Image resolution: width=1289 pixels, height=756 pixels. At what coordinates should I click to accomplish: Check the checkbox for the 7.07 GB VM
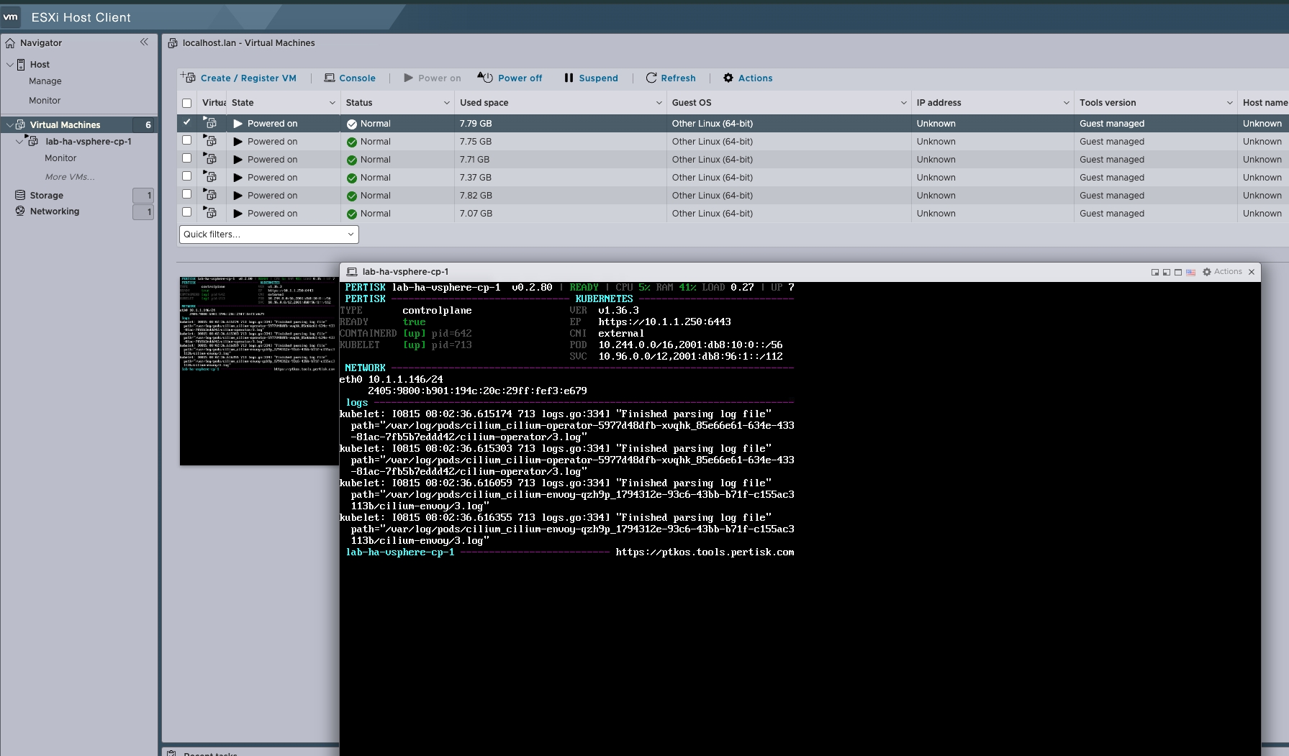pos(187,212)
